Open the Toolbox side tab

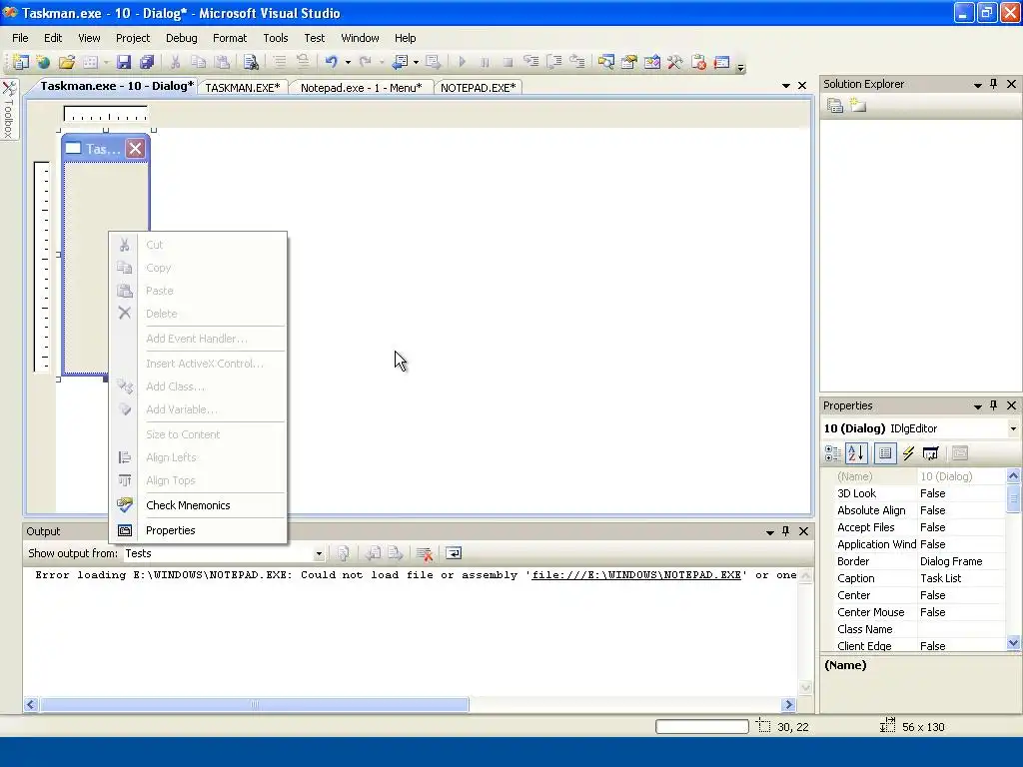click(x=9, y=110)
